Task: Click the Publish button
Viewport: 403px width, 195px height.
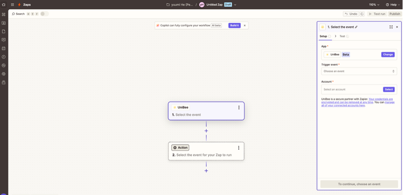Action: click(395, 14)
